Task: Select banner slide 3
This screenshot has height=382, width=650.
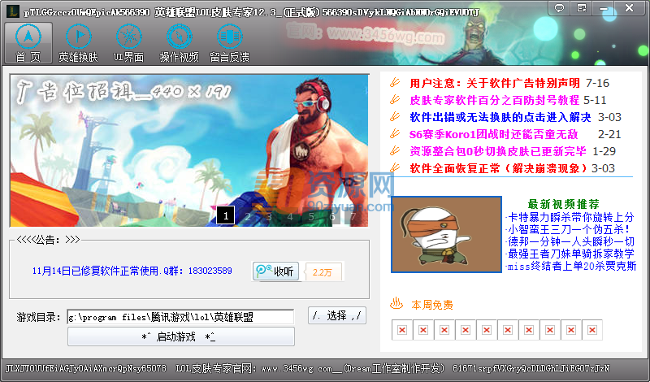Action: click(x=269, y=216)
